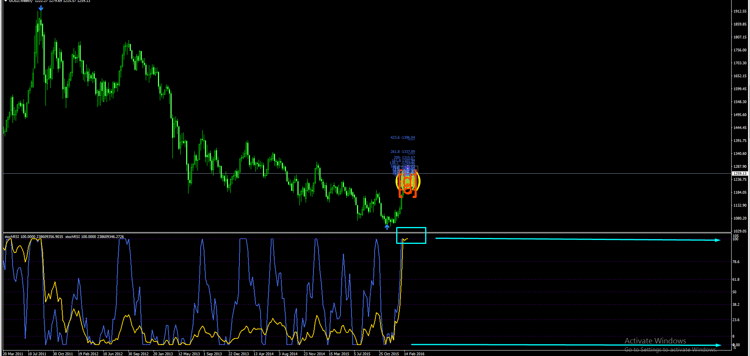The image size is (750, 356).
Task: Click the GOLD,Weekly chart title text
Action: coord(22,1)
